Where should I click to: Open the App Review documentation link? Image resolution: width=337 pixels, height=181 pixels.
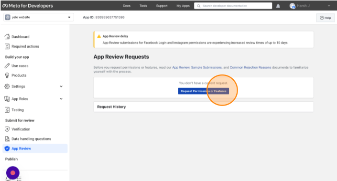click(181, 67)
